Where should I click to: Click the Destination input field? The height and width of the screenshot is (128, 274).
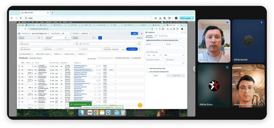(109, 44)
